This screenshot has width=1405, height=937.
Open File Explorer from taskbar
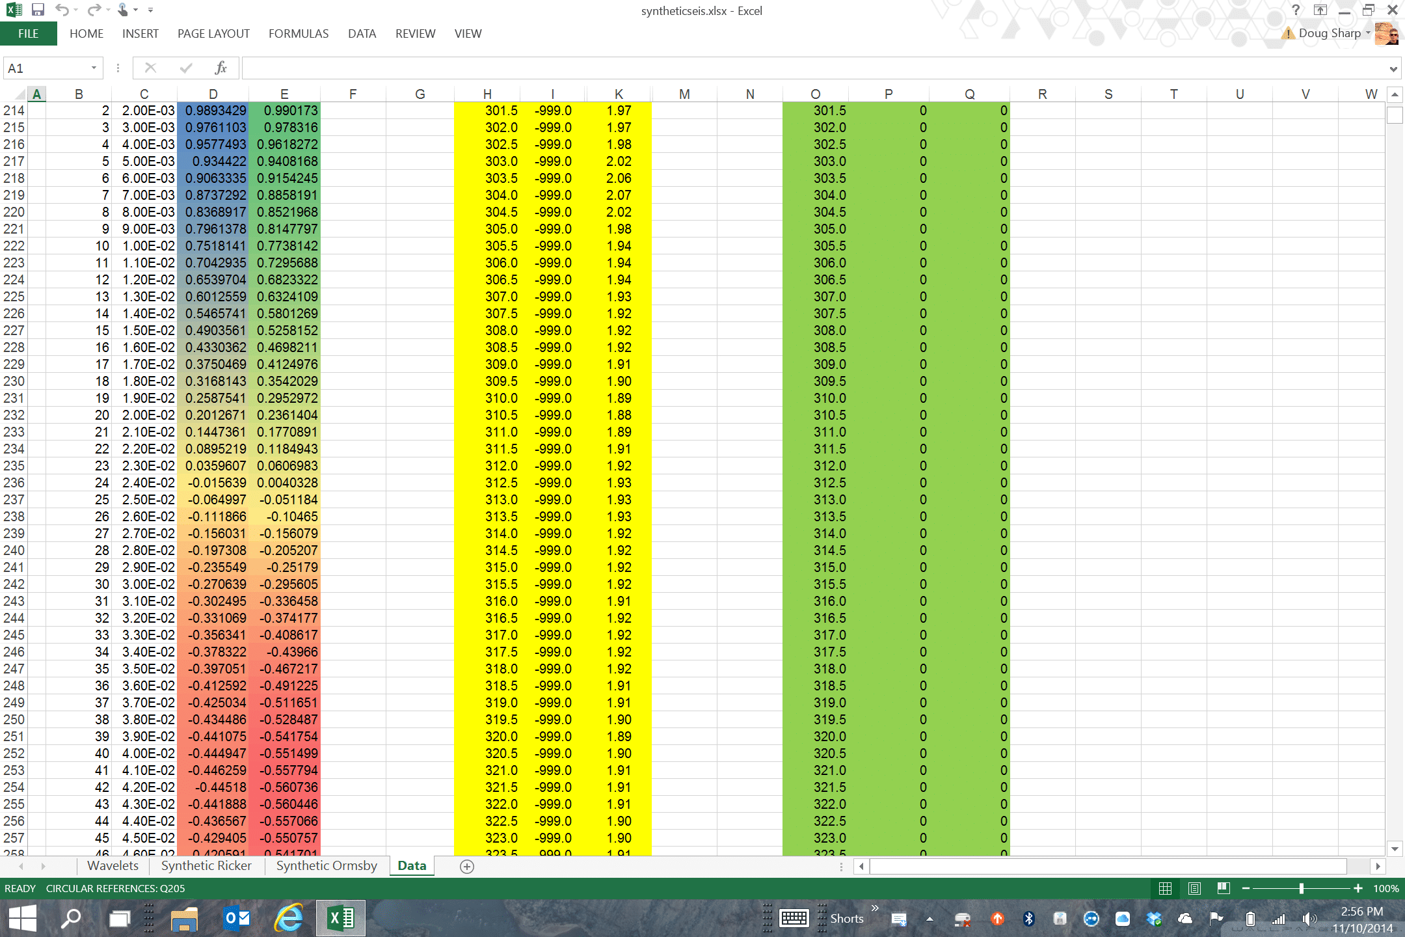tap(184, 918)
